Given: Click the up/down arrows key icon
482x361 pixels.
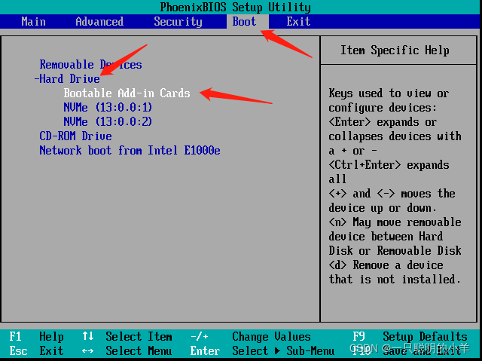Looking at the screenshot, I should [x=88, y=336].
